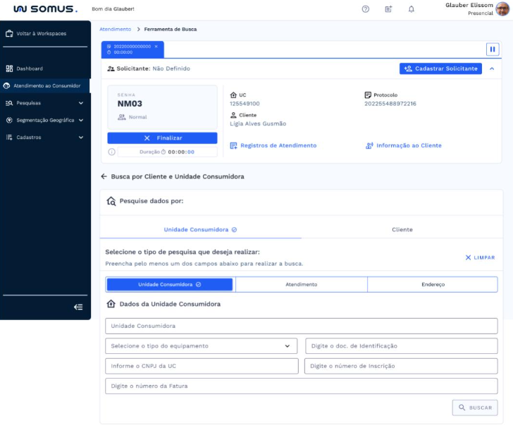Select the Unidade Consumidora search type toggle
513x428 pixels.
[x=169, y=284]
